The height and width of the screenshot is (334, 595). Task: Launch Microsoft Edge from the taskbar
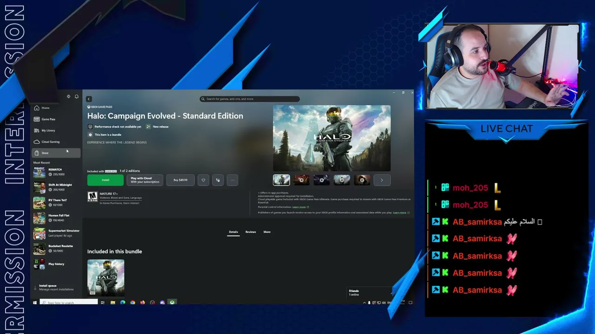(x=123, y=302)
